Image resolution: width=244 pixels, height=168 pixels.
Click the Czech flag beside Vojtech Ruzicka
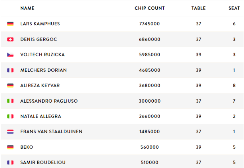click(10, 55)
